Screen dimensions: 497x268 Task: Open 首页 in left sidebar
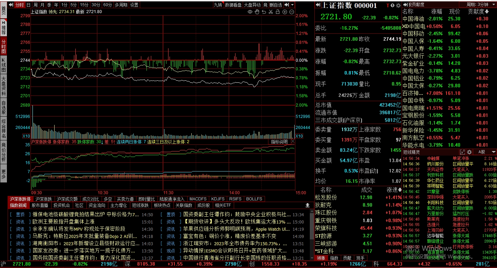pos(3,10)
